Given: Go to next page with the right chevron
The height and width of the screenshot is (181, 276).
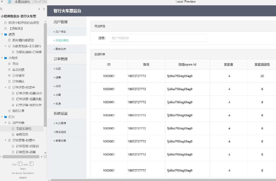Looking at the screenshot, I should [44, 9].
